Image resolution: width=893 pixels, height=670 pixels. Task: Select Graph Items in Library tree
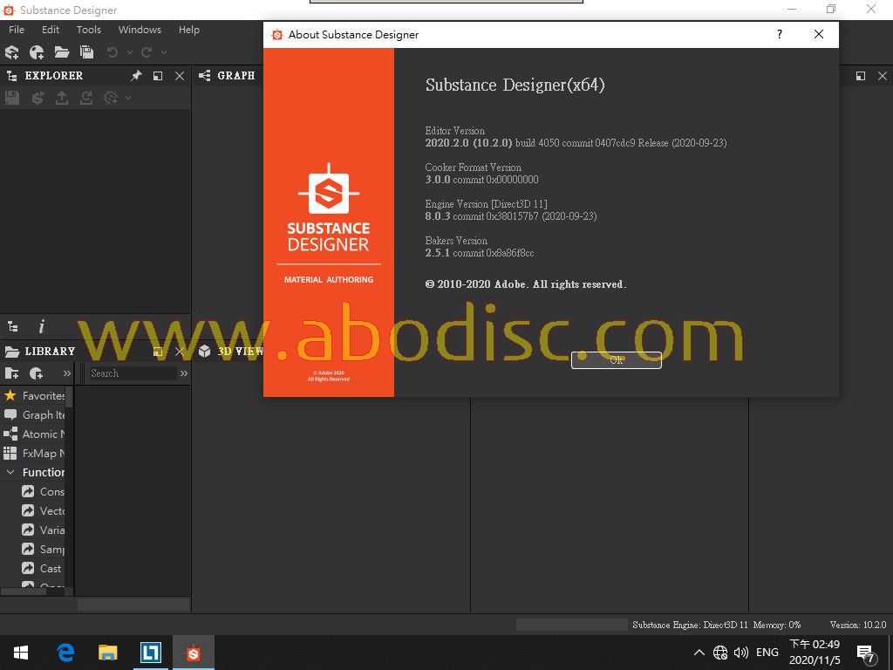click(34, 414)
